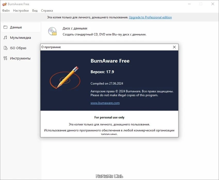Click Upgrade to Professional edition link
219x180 pixels.
150,17
